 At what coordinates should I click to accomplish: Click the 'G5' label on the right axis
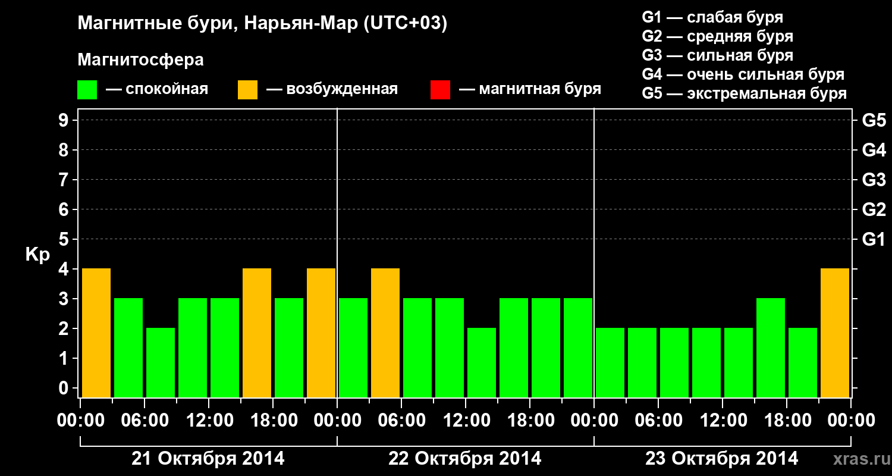pyautogui.click(x=874, y=120)
